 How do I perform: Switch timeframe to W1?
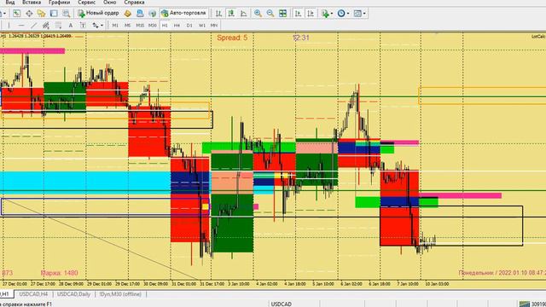click(202, 26)
